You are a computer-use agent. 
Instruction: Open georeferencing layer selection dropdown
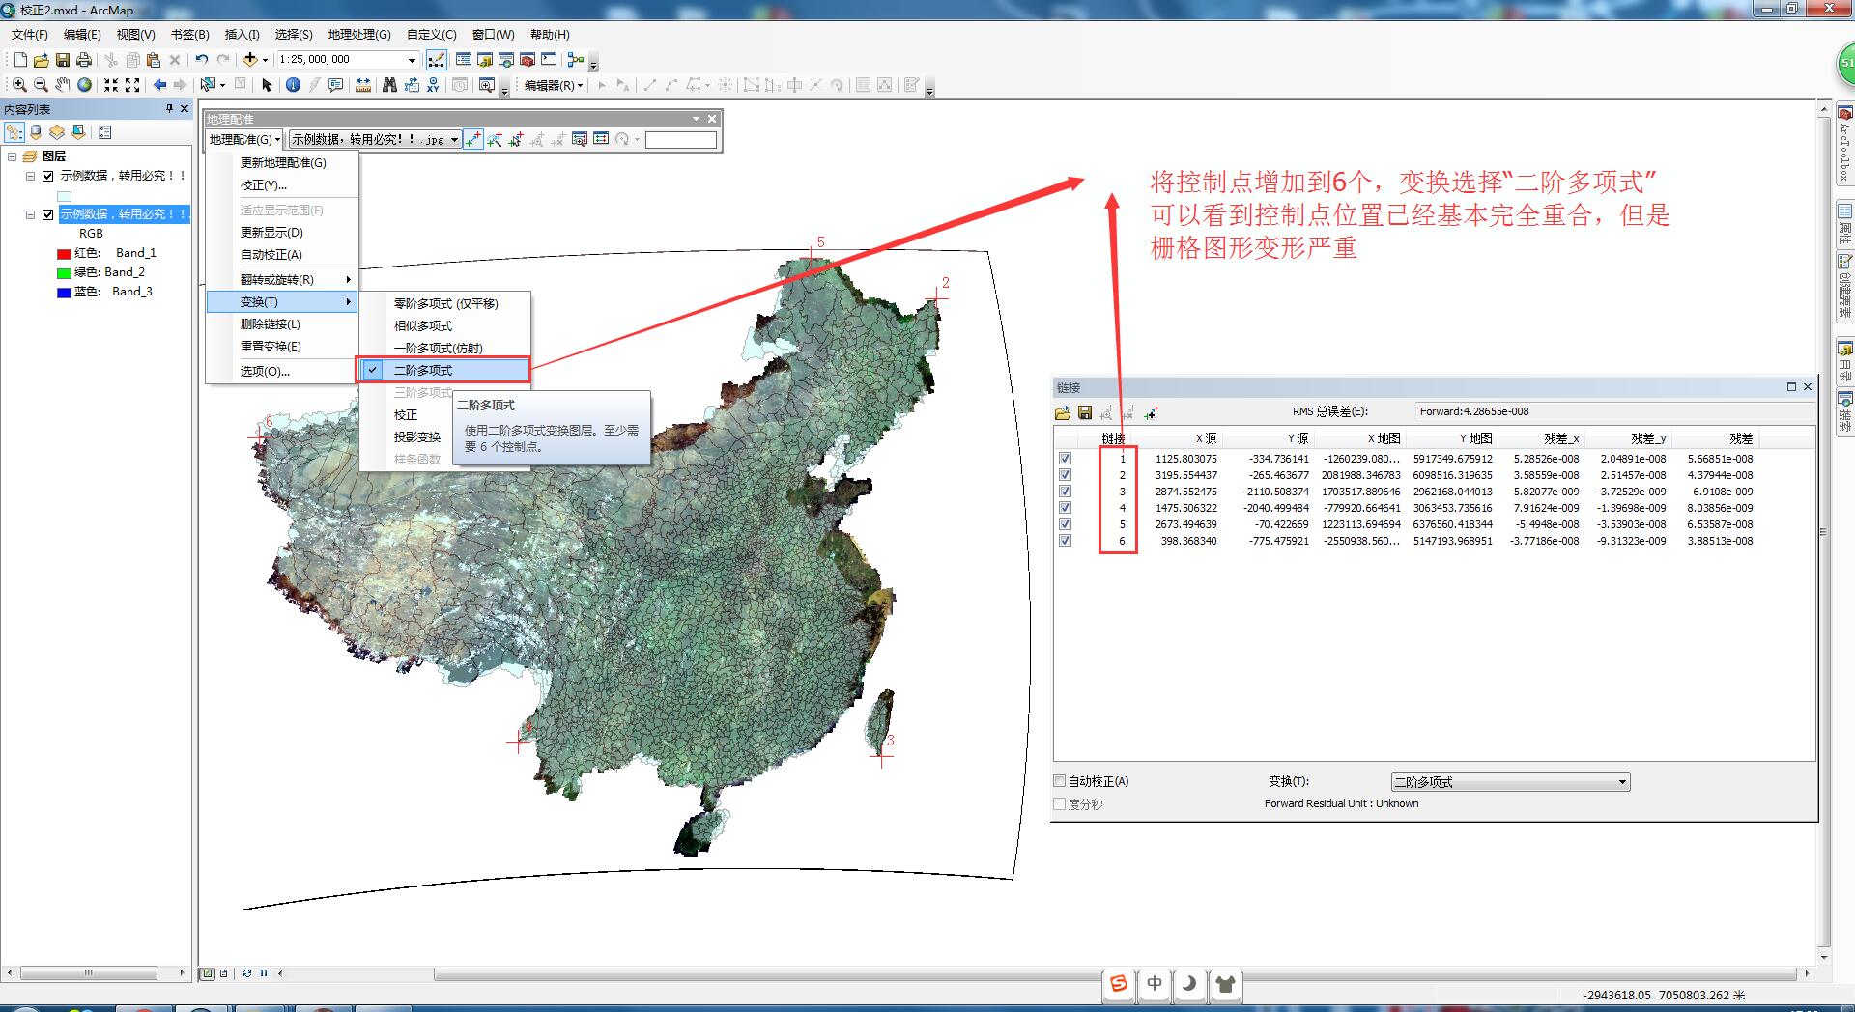454,140
